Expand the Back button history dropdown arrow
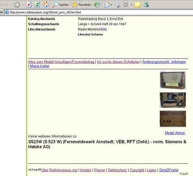This screenshot has width=193, height=176. point(11,5)
